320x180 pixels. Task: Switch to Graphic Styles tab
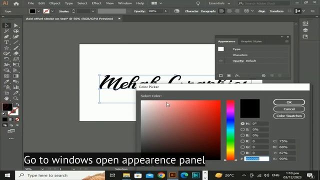pos(251,41)
